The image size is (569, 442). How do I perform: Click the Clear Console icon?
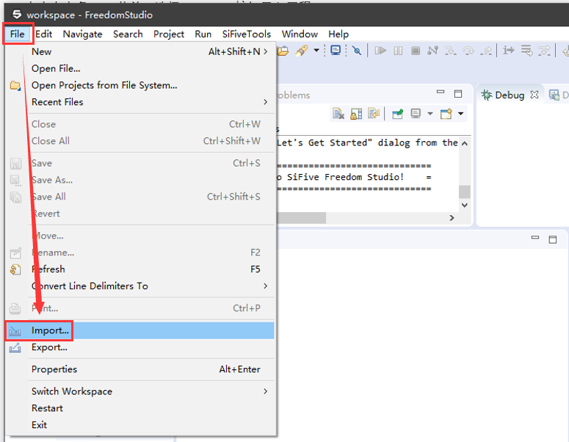pos(338,114)
